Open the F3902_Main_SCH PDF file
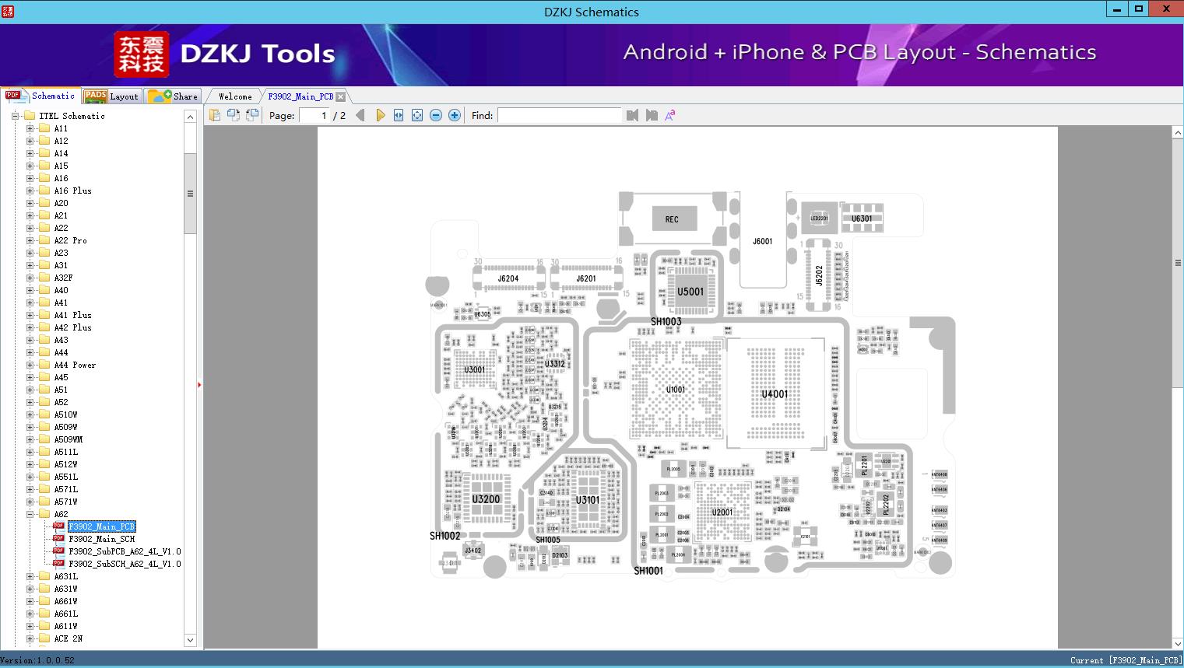Image resolution: width=1184 pixels, height=668 pixels. click(x=101, y=539)
